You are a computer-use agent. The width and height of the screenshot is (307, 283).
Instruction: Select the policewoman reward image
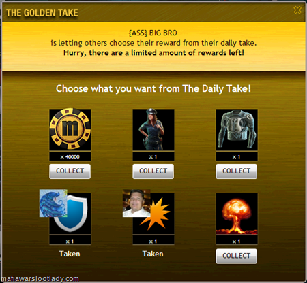pos(153,129)
